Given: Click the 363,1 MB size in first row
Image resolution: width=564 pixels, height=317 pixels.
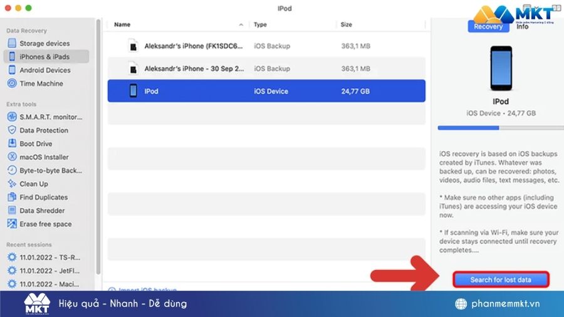Looking at the screenshot, I should coord(356,46).
